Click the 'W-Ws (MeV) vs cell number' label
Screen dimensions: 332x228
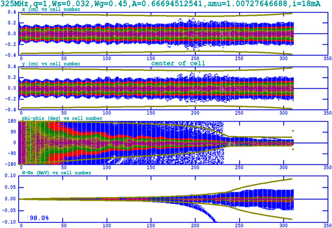(x=57, y=173)
